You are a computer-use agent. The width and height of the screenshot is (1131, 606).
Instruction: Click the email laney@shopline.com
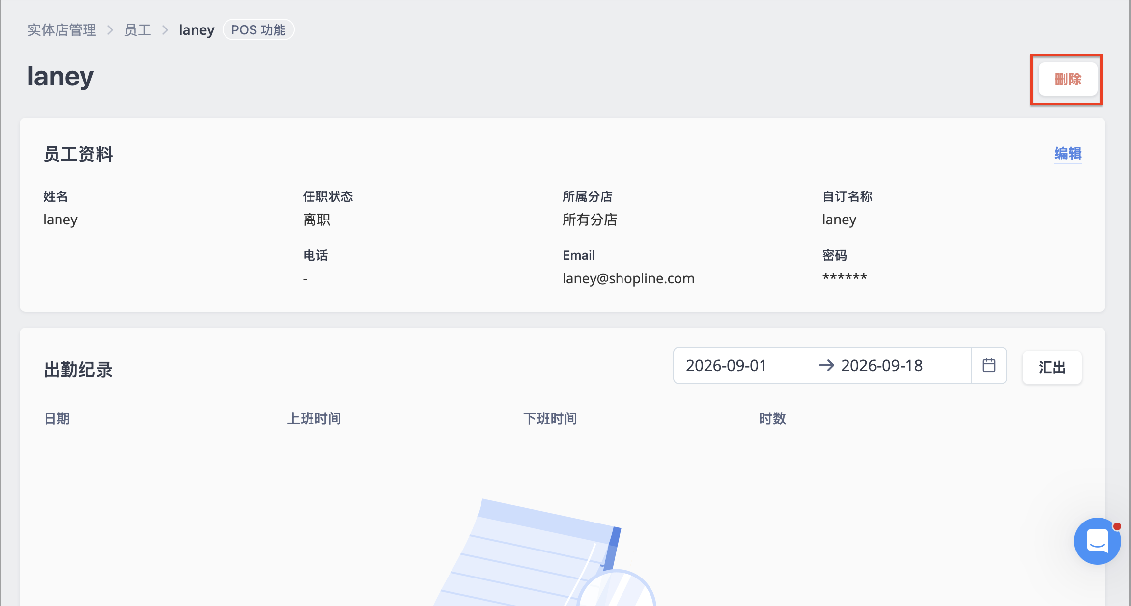[x=628, y=278]
